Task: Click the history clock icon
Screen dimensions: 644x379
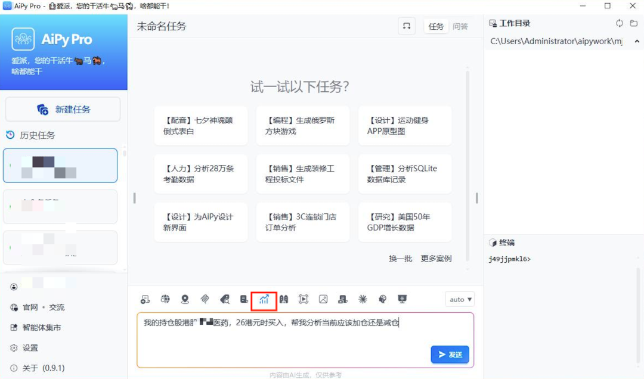Action: [10, 135]
